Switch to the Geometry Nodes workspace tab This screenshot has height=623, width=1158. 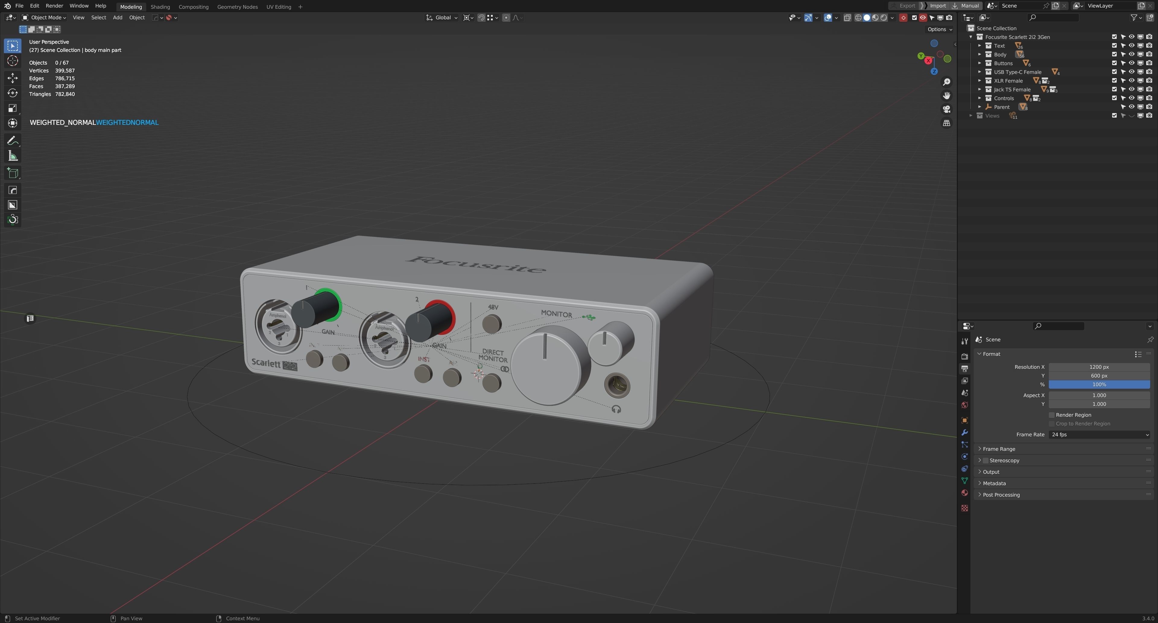237,7
